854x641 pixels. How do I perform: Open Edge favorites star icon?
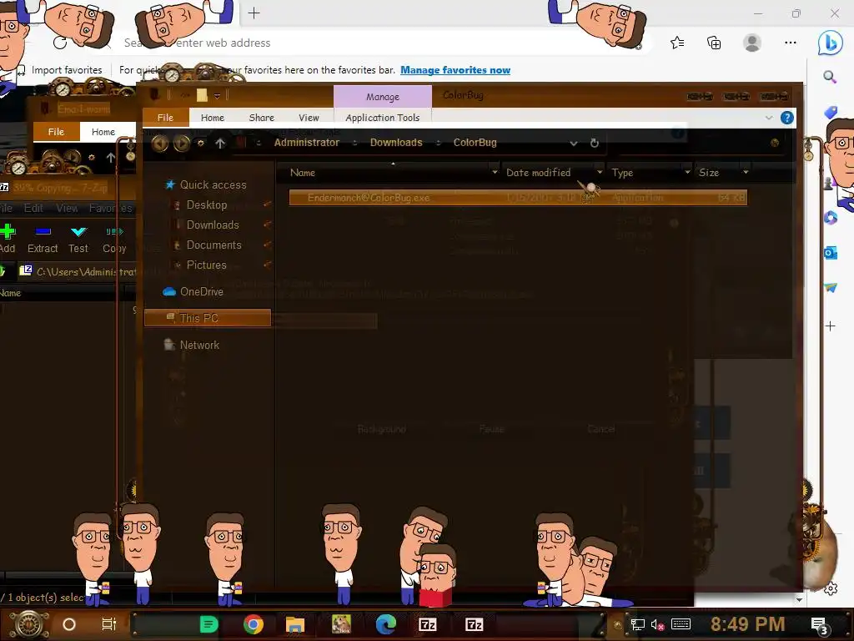point(677,43)
